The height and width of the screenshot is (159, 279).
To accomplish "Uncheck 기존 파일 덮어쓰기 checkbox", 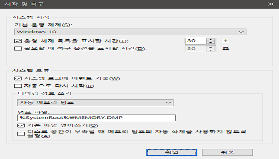I will [21, 126].
